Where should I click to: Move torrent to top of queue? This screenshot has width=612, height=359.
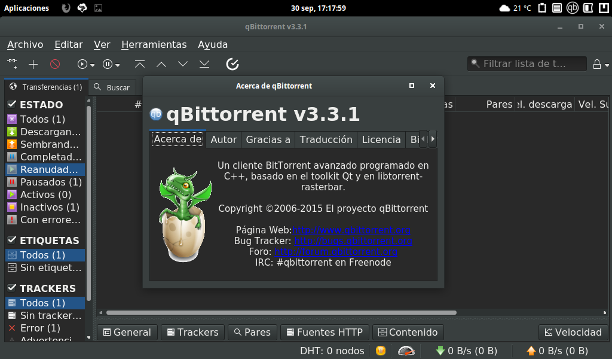point(140,64)
